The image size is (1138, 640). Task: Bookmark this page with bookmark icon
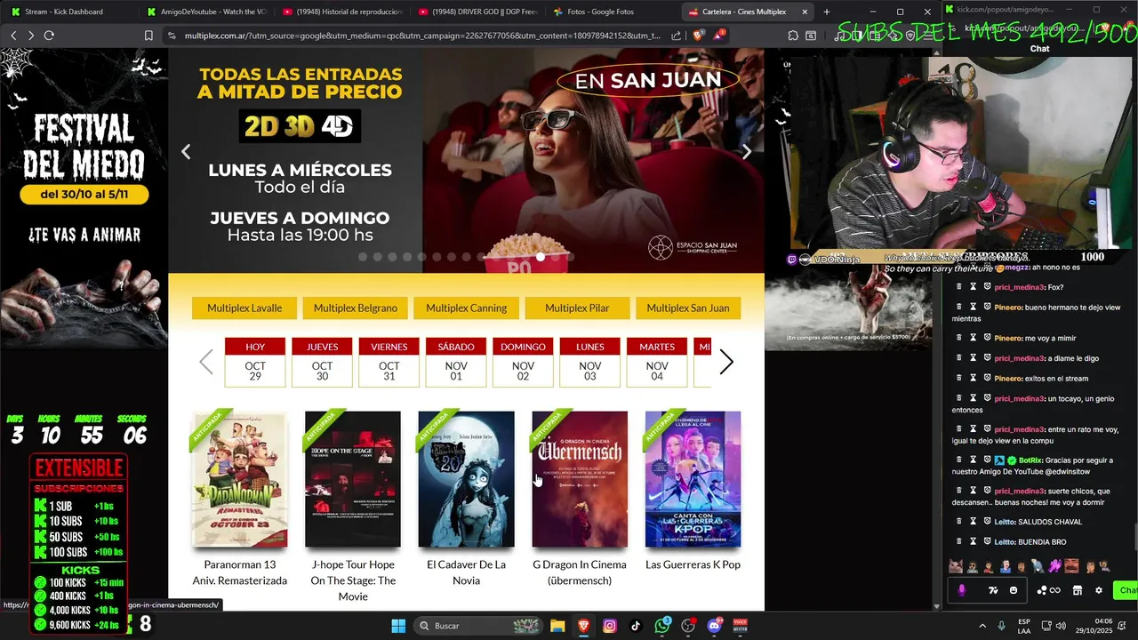[x=148, y=36]
